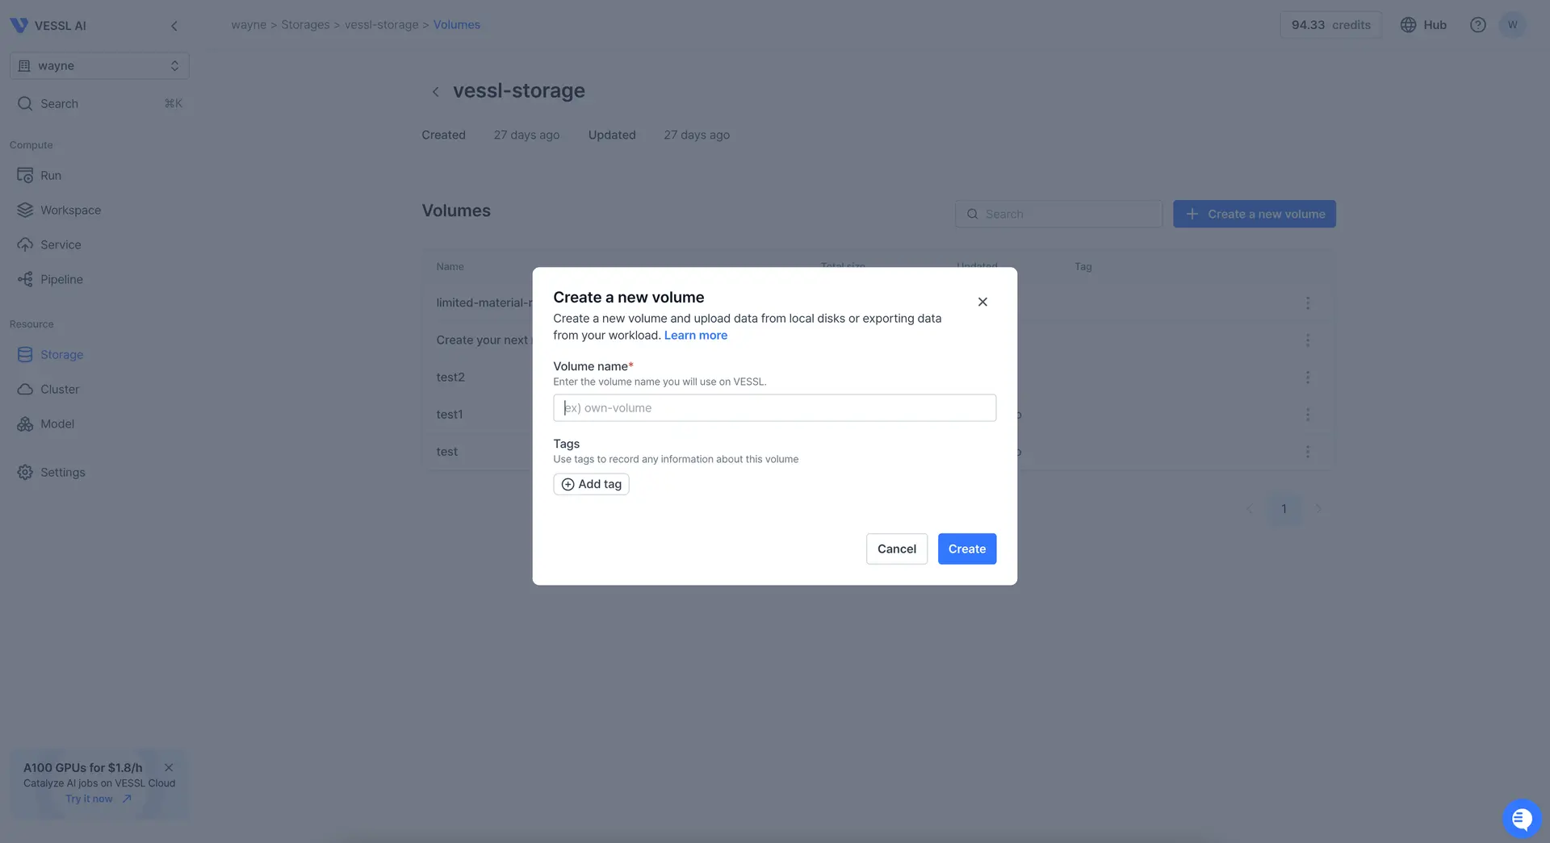Screen dimensions: 1550x843
Task: Click the Add tag button
Action: click(x=591, y=485)
